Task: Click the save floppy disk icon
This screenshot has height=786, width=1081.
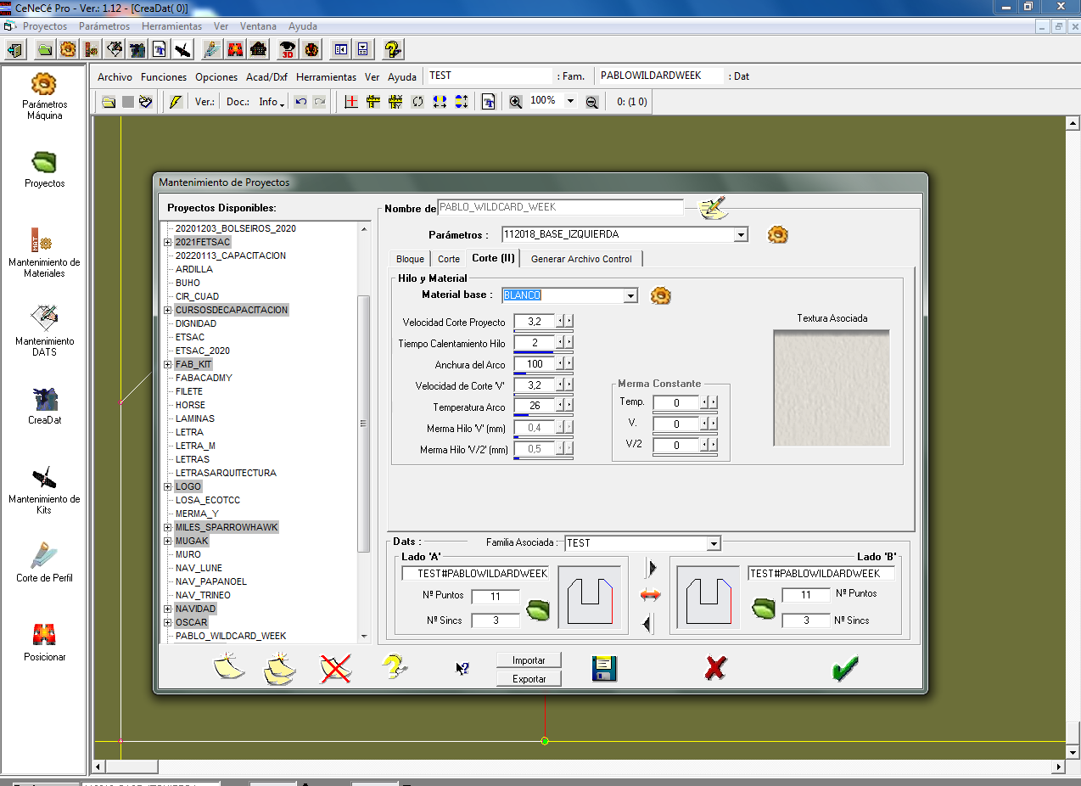Action: (x=604, y=669)
